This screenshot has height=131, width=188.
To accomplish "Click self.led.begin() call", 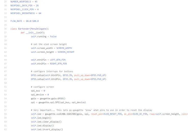I will (41, 118).
